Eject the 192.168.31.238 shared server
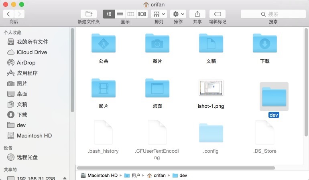This screenshot has height=180, width=309. tap(65, 178)
